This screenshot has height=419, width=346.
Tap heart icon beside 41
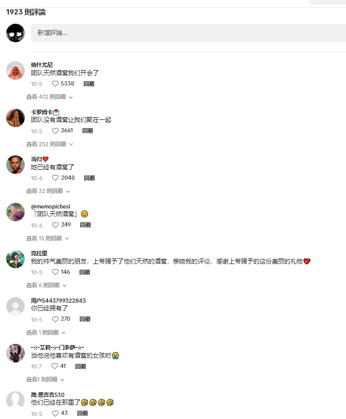coord(55,366)
